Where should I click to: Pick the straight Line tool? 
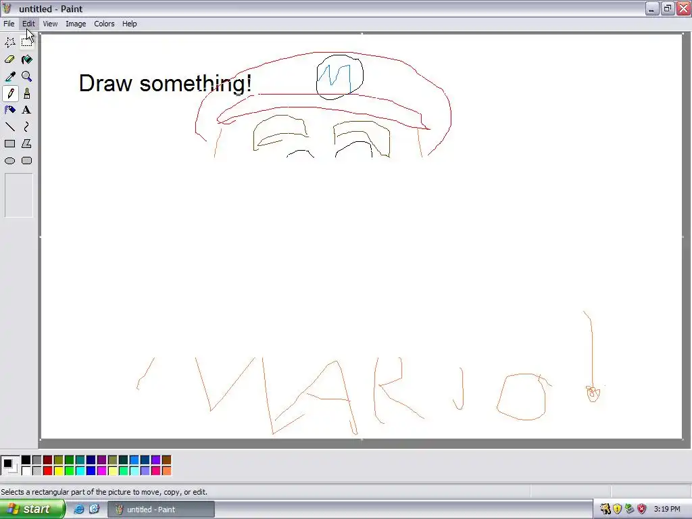point(9,127)
